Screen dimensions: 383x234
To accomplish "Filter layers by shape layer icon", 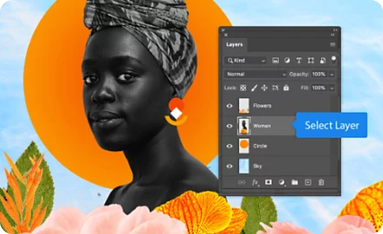I will [x=311, y=61].
